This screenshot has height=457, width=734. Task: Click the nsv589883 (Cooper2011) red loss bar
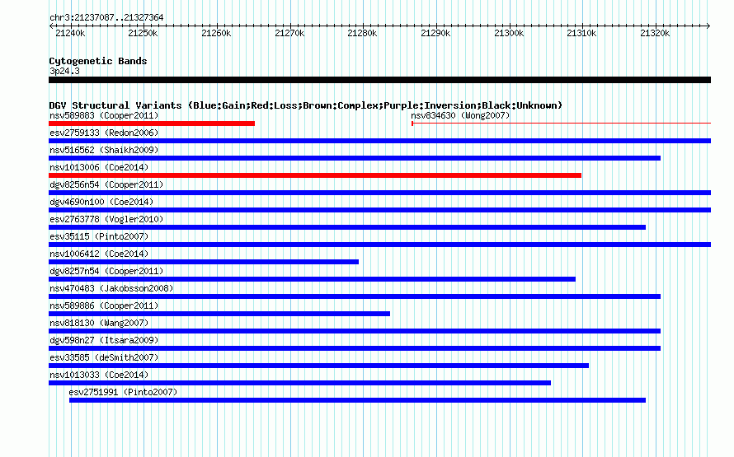click(152, 124)
